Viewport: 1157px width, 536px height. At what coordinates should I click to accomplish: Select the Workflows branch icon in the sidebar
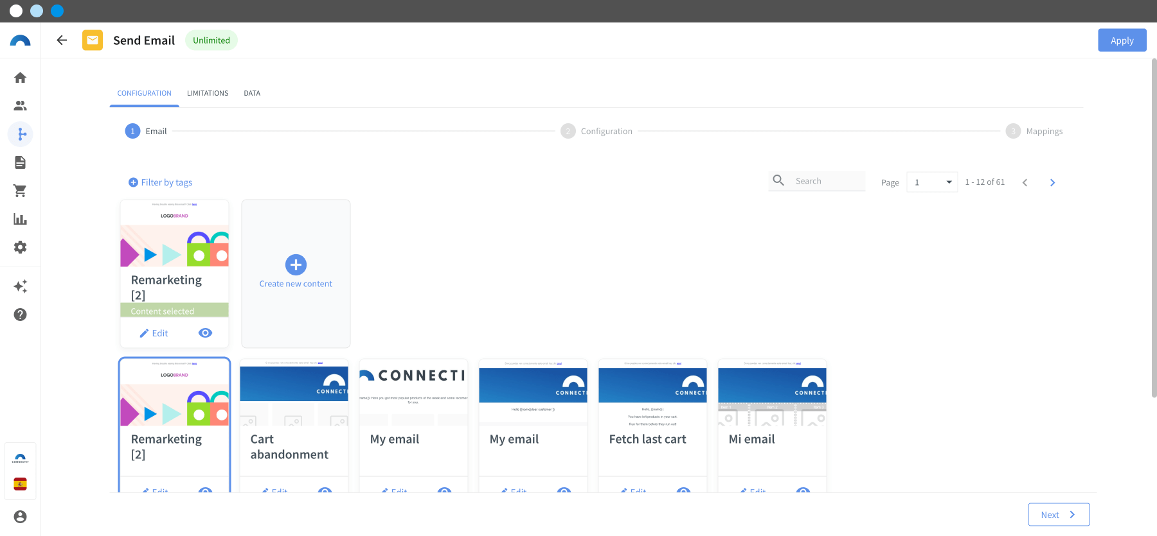21,134
